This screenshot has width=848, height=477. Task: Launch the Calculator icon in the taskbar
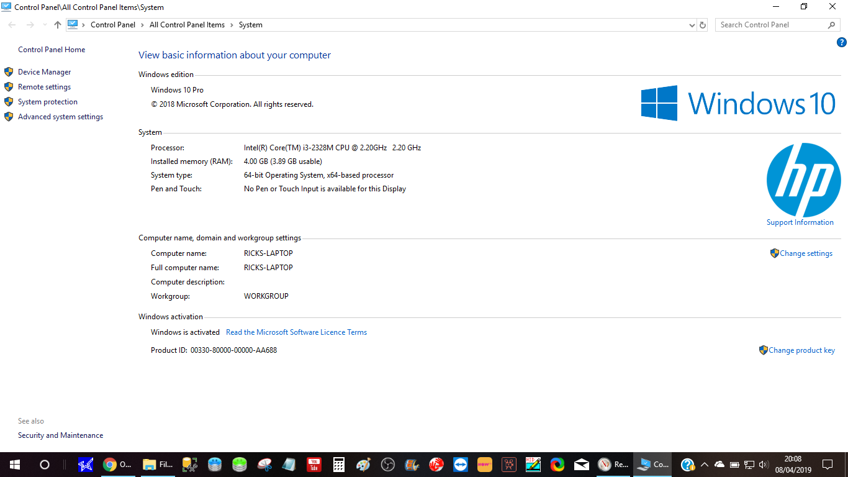point(338,465)
